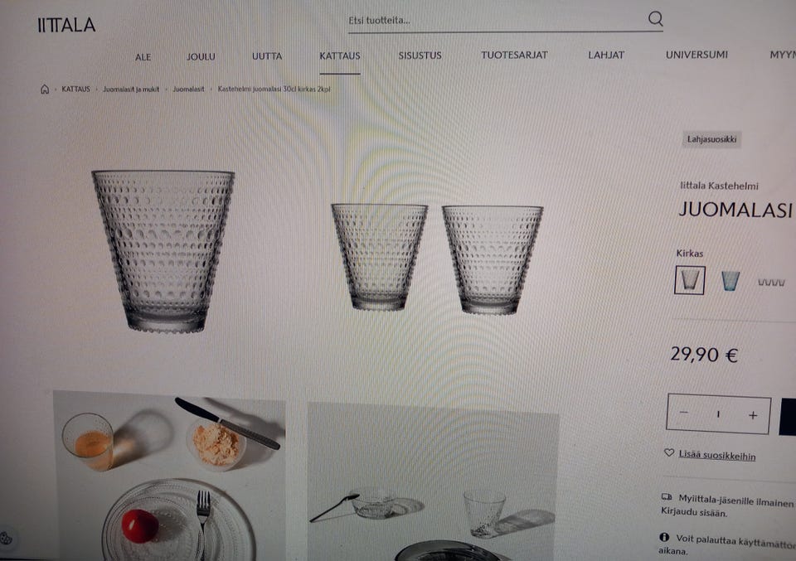This screenshot has width=796, height=561.
Task: Decrease quantity with minus button
Action: pos(684,413)
